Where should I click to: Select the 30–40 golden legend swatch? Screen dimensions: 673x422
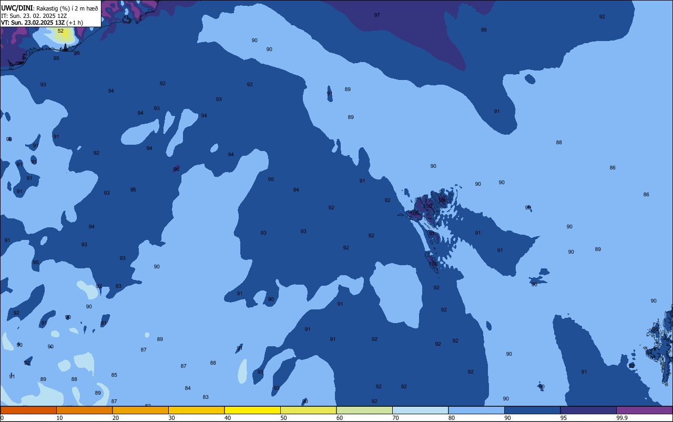[x=196, y=410]
